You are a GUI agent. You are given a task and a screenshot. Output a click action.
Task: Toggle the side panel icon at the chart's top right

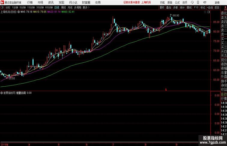click(209, 12)
